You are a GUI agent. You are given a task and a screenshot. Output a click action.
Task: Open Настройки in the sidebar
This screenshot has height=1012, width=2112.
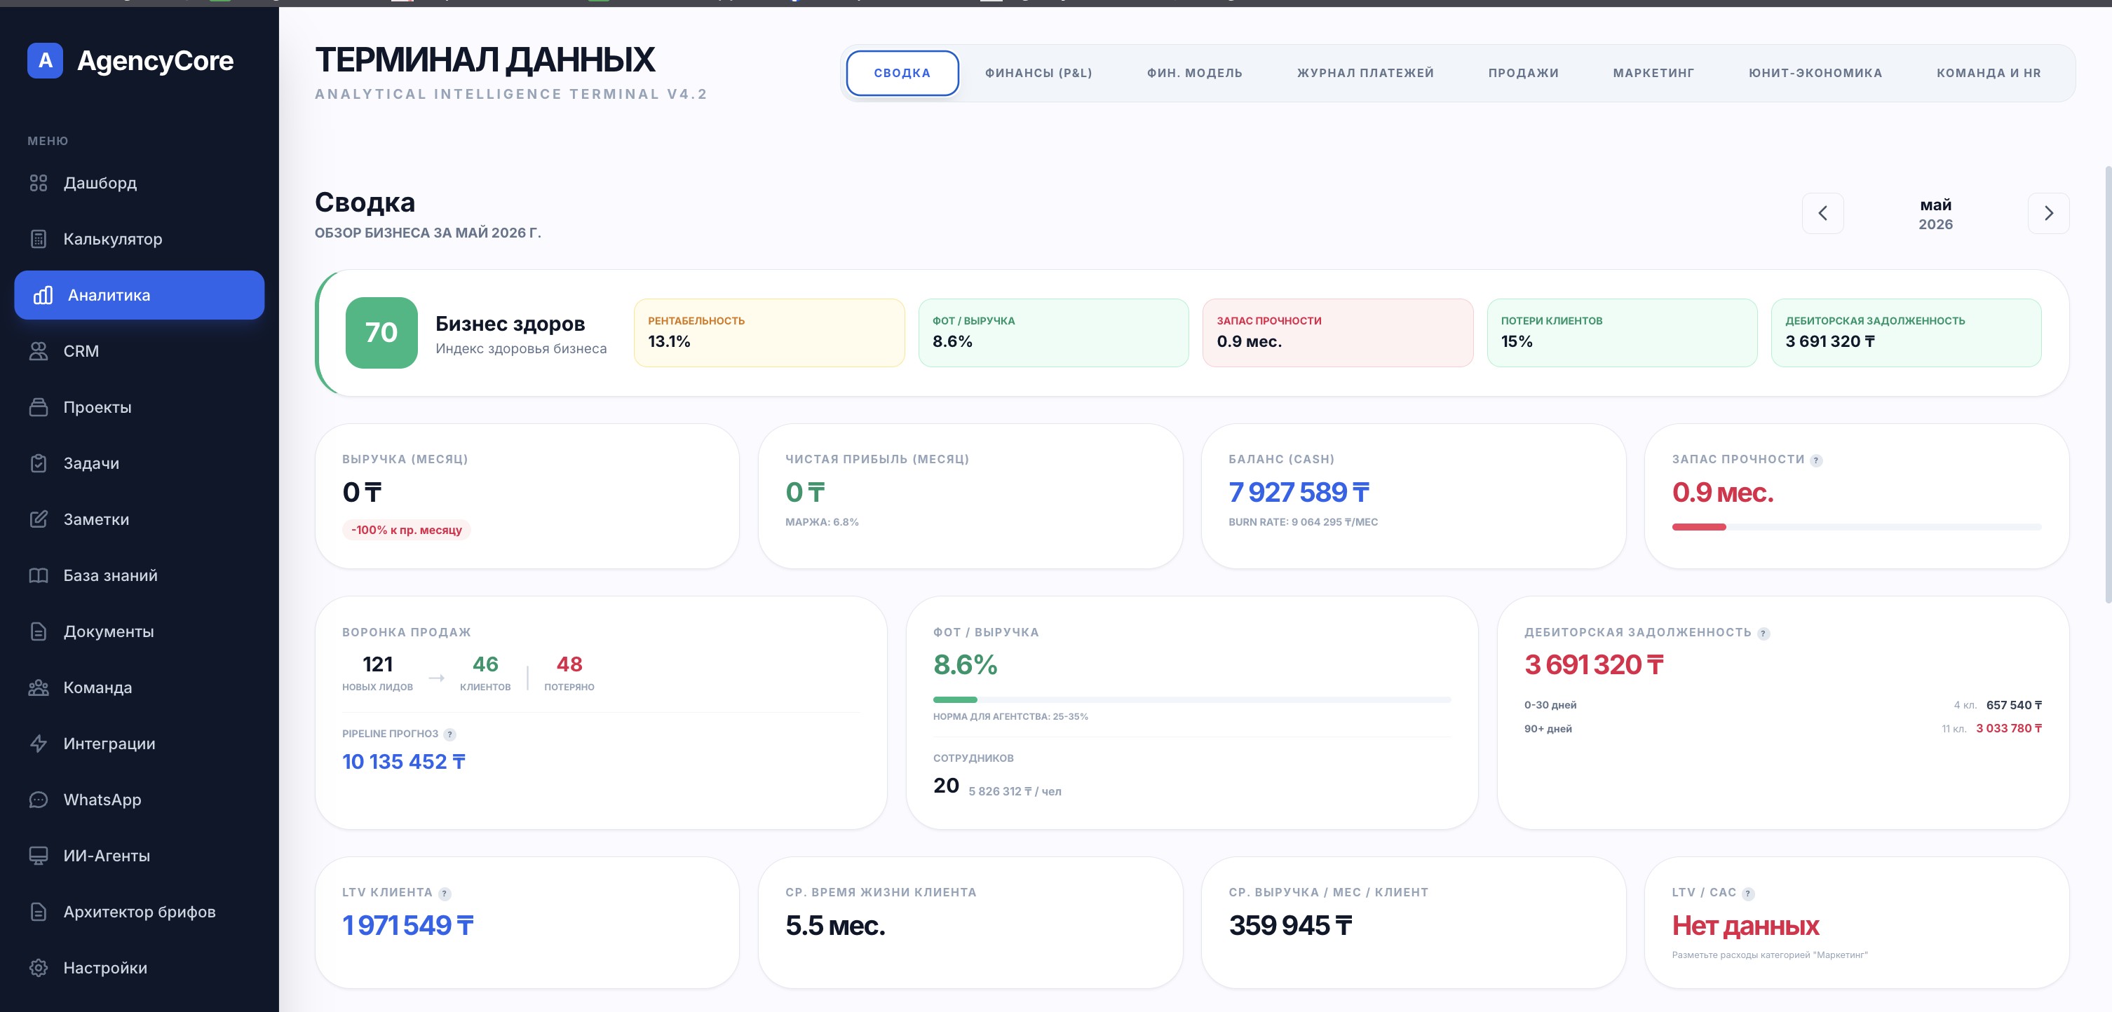140,968
